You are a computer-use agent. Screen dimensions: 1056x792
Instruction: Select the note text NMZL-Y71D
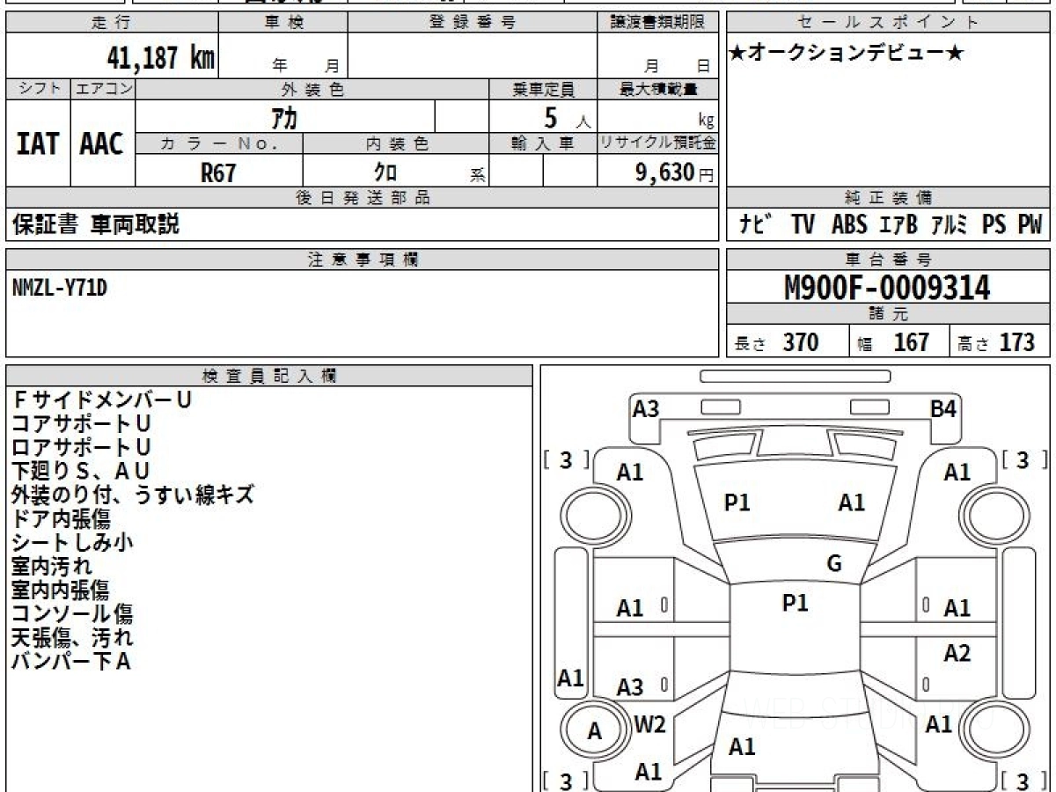click(59, 287)
